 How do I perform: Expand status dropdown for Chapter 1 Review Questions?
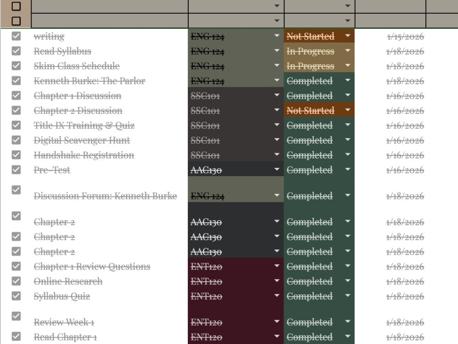coord(348,266)
